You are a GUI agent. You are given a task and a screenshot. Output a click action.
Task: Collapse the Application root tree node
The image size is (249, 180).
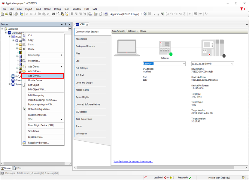[2, 29]
